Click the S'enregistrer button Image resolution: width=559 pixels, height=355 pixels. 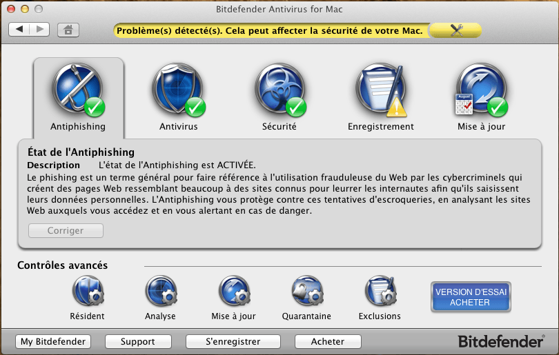tap(233, 342)
